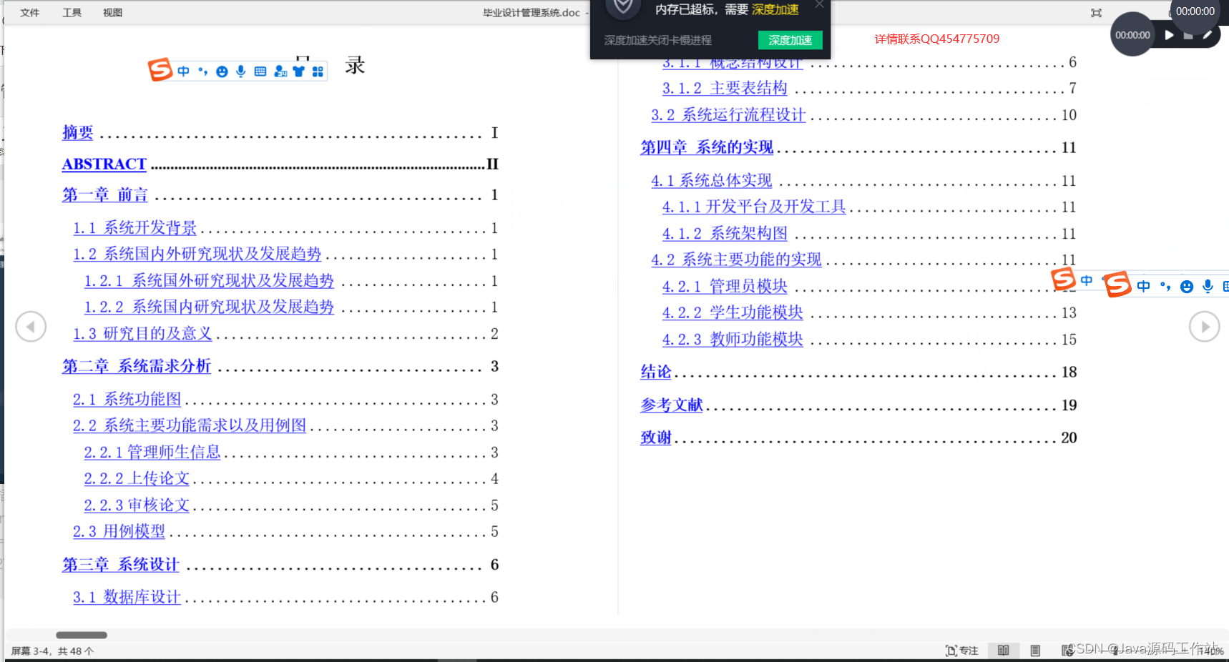Click microphone in right-edge Sogou bar
Screen dimensions: 1229x662
(x=1208, y=286)
